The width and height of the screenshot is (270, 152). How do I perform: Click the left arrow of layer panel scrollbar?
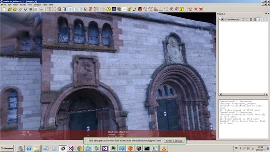point(220,94)
